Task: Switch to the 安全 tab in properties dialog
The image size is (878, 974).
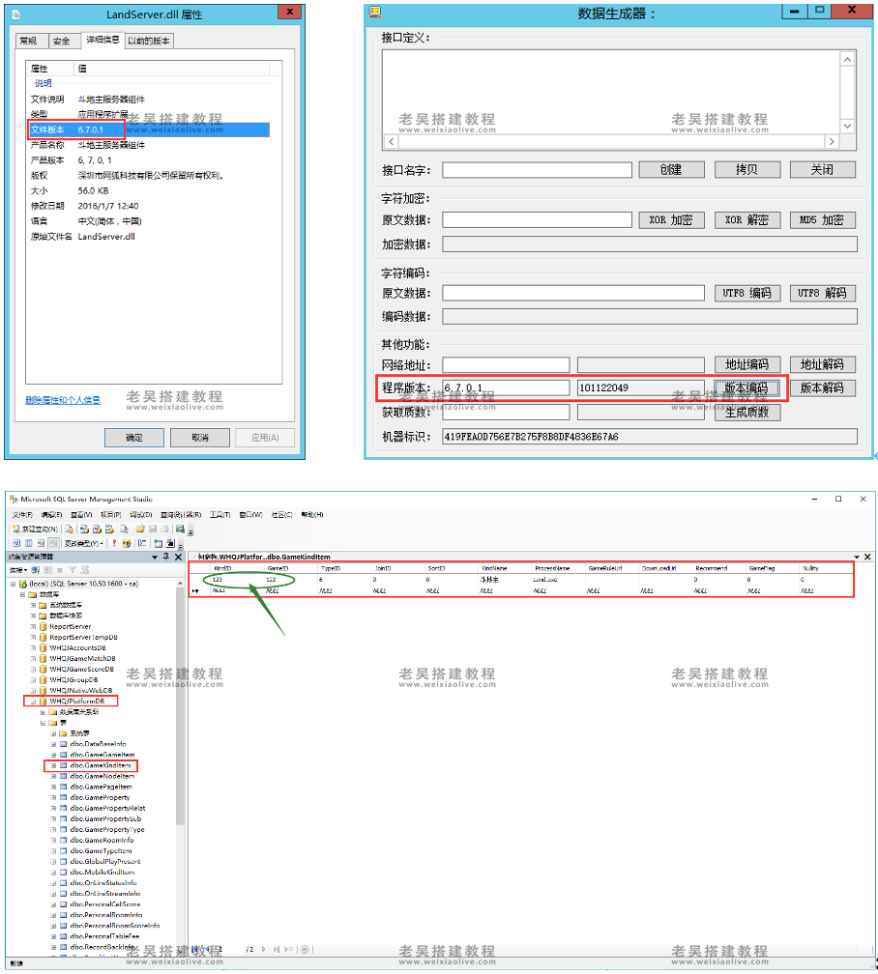Action: tap(62, 41)
